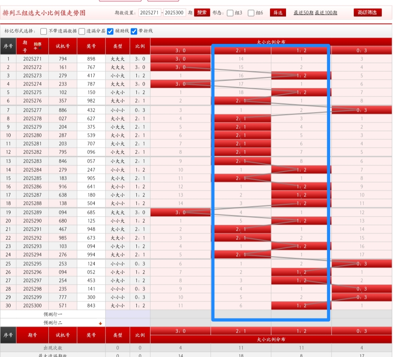
Task: Open the 最近100期 link
Action: [326, 12]
